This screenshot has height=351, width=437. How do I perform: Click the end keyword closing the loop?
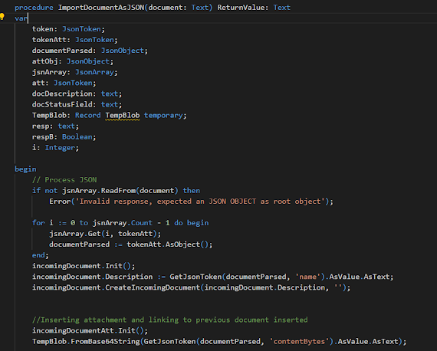[38, 255]
